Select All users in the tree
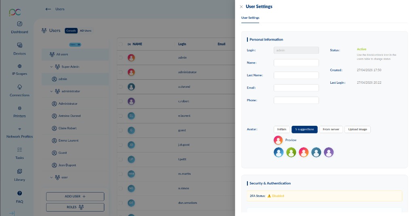 click(x=75, y=54)
